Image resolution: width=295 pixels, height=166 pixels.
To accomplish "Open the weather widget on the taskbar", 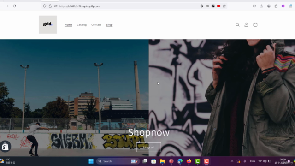I will [8, 161].
